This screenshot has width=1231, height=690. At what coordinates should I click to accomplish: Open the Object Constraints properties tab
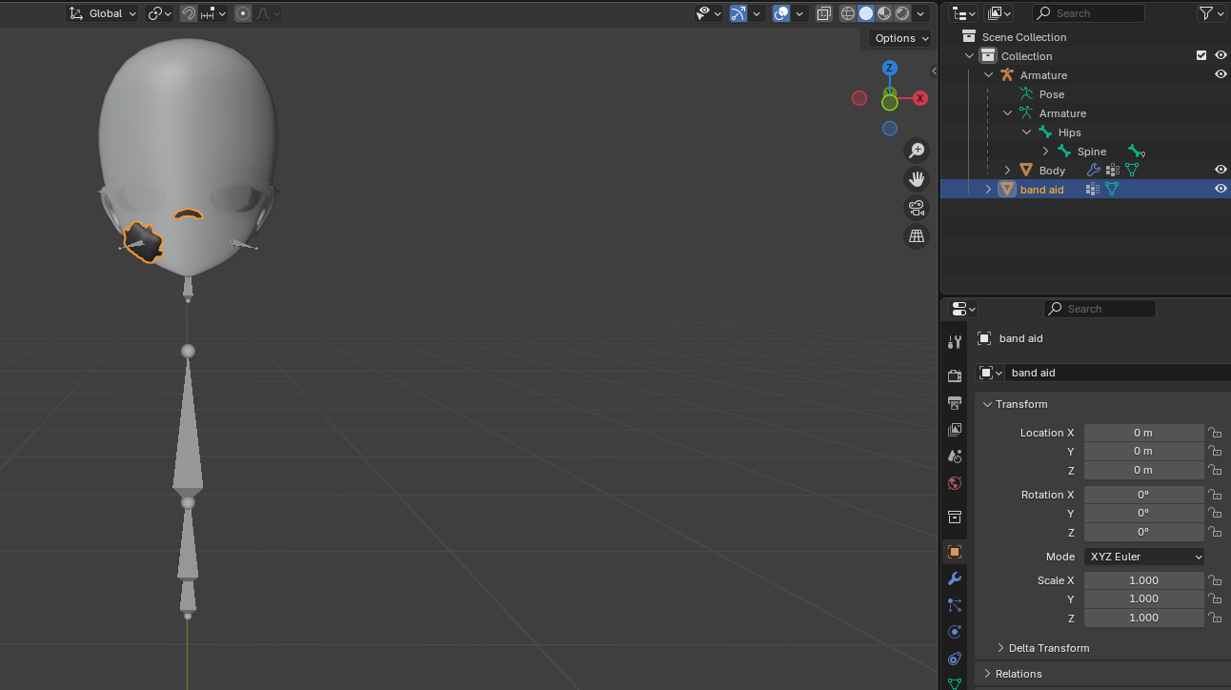pos(955,658)
